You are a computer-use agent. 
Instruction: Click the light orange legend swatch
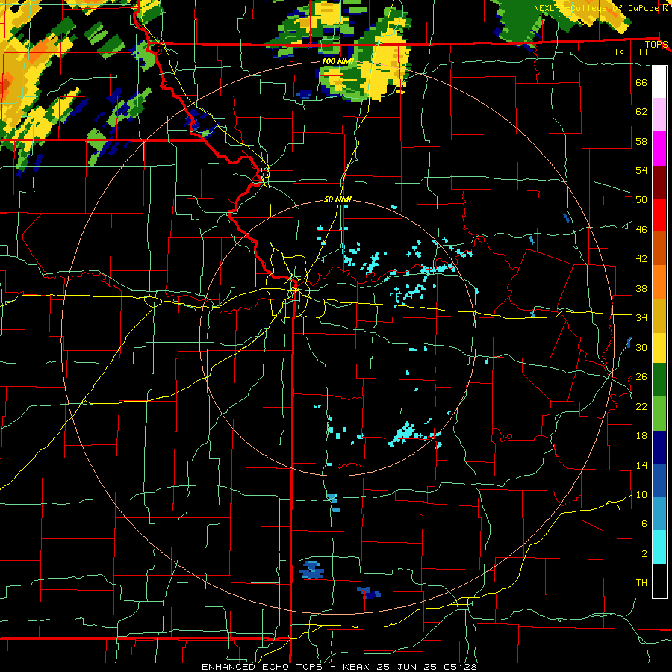[659, 282]
